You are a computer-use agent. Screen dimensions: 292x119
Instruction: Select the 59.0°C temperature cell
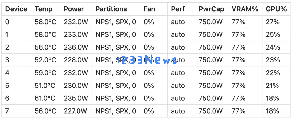click(x=45, y=73)
